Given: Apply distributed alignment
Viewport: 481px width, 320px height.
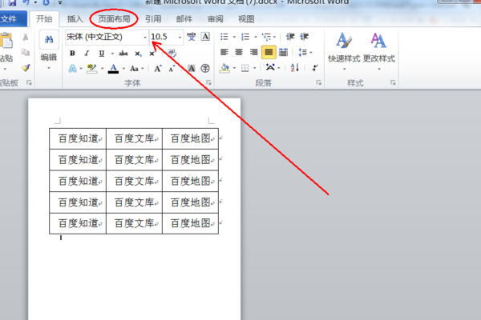Looking at the screenshot, I should (283, 52).
